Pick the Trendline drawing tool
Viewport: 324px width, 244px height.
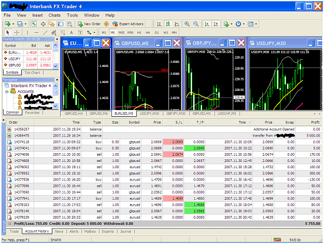45,32
